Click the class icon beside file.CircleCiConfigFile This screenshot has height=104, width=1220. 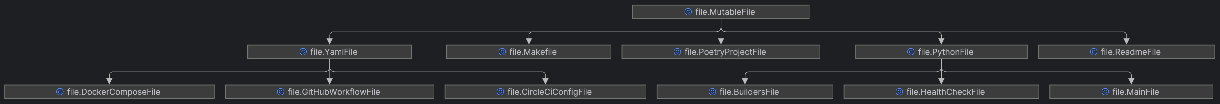(500, 92)
